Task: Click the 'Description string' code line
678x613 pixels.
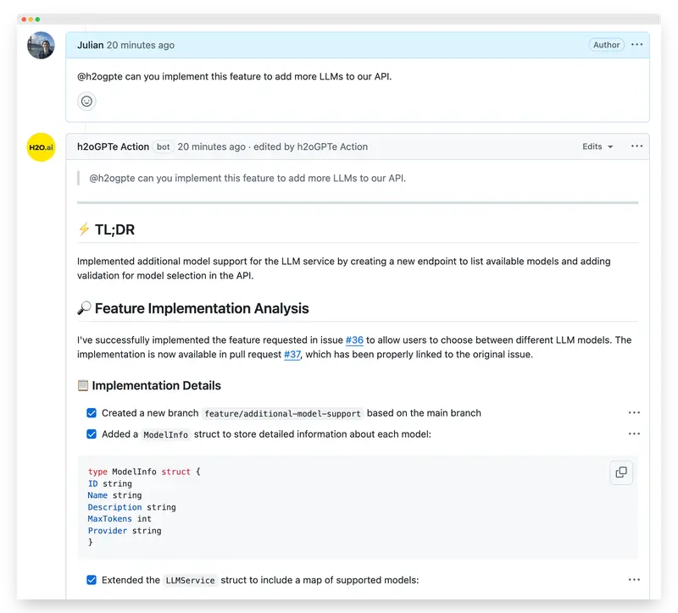Action: [132, 506]
